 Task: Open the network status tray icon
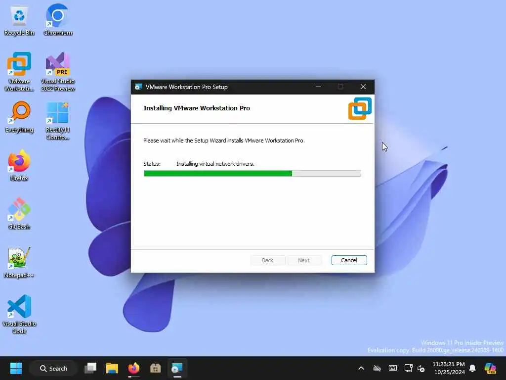click(408, 368)
